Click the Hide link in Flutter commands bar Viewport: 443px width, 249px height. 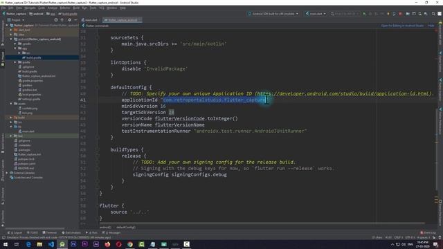pyautogui.click(x=431, y=26)
